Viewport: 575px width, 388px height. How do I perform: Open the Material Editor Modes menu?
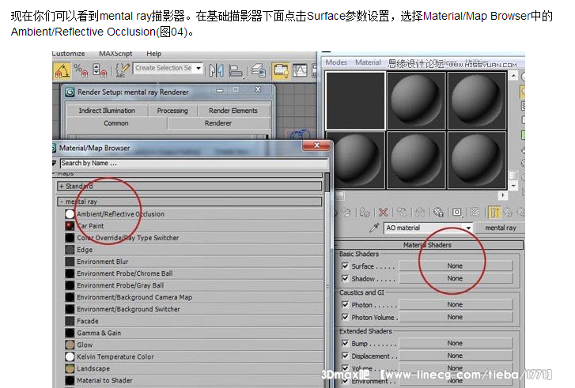click(336, 62)
